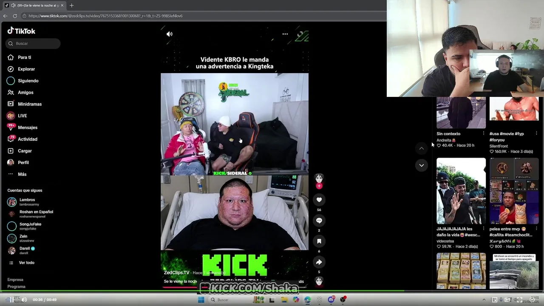544x306 pixels.
Task: Open the pelea entre mvp video thumbnail
Action: point(514,191)
